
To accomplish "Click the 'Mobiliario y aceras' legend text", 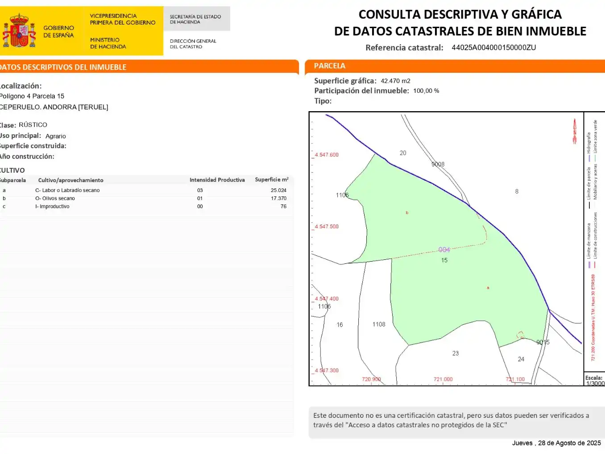I will (x=595, y=182).
